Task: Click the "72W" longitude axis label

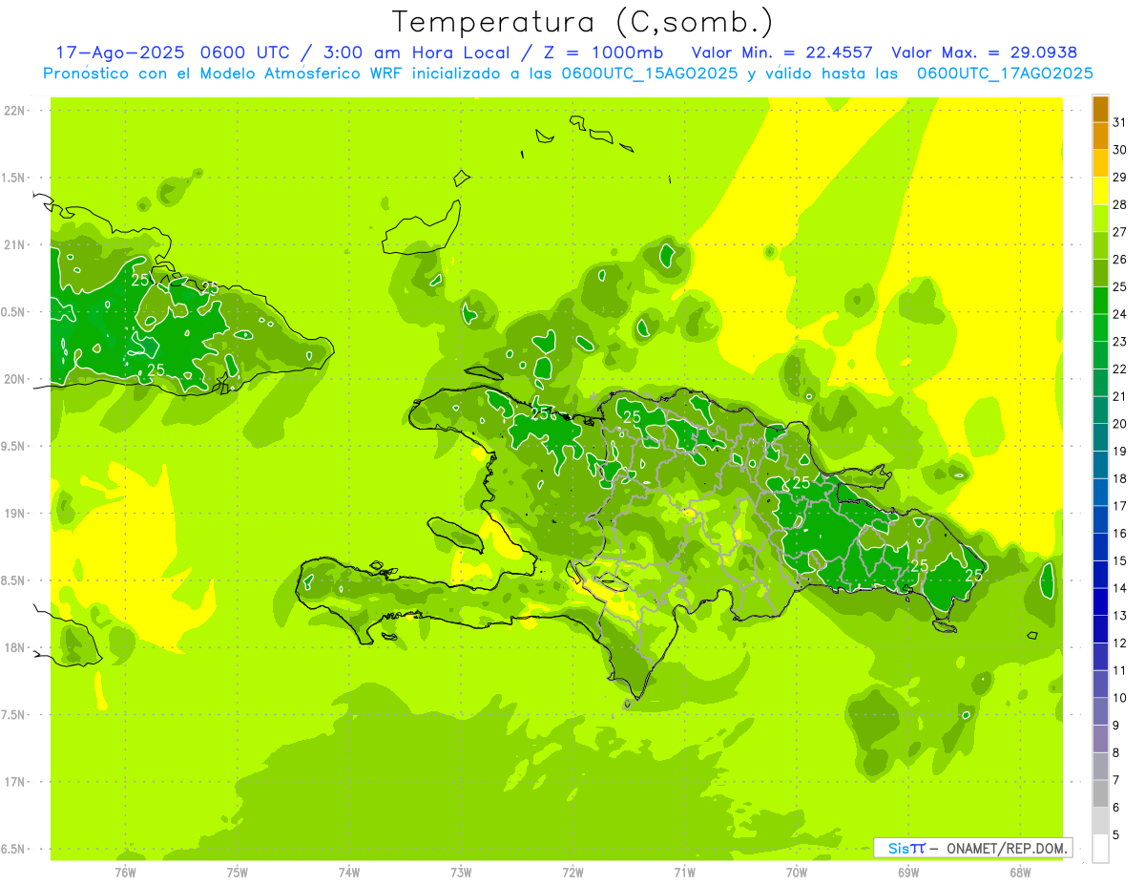Action: point(572,873)
